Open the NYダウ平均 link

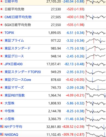click(13, 127)
